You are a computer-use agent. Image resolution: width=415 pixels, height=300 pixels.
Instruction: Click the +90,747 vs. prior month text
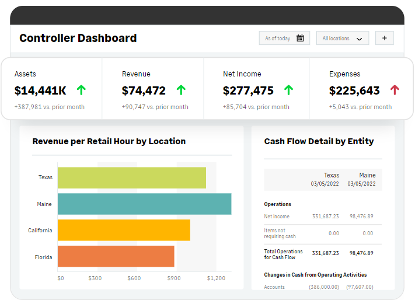(x=155, y=107)
